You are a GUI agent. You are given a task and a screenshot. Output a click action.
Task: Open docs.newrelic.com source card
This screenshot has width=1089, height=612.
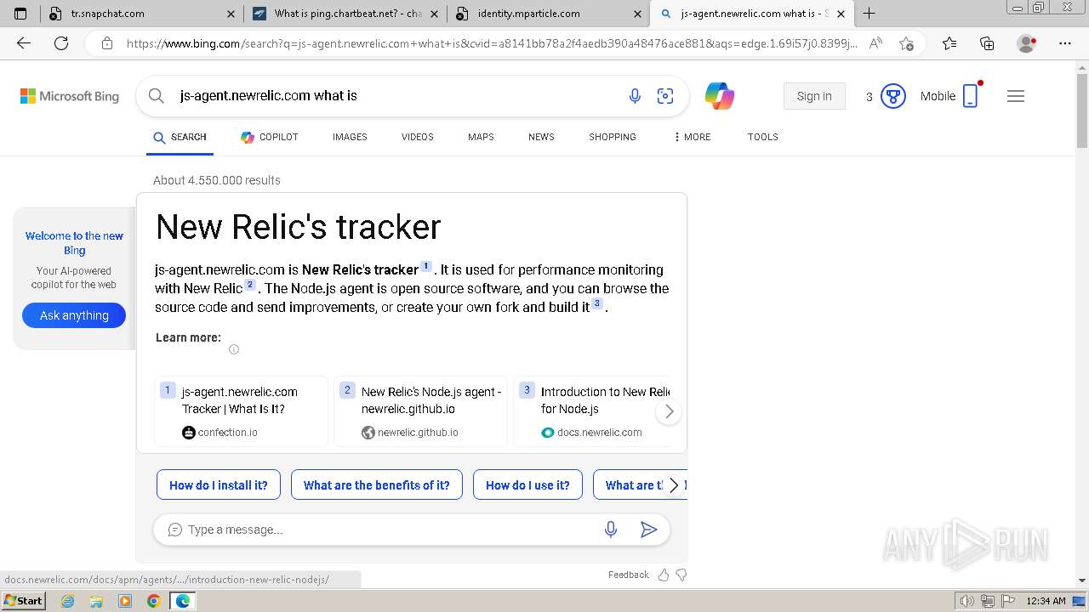tap(592, 411)
